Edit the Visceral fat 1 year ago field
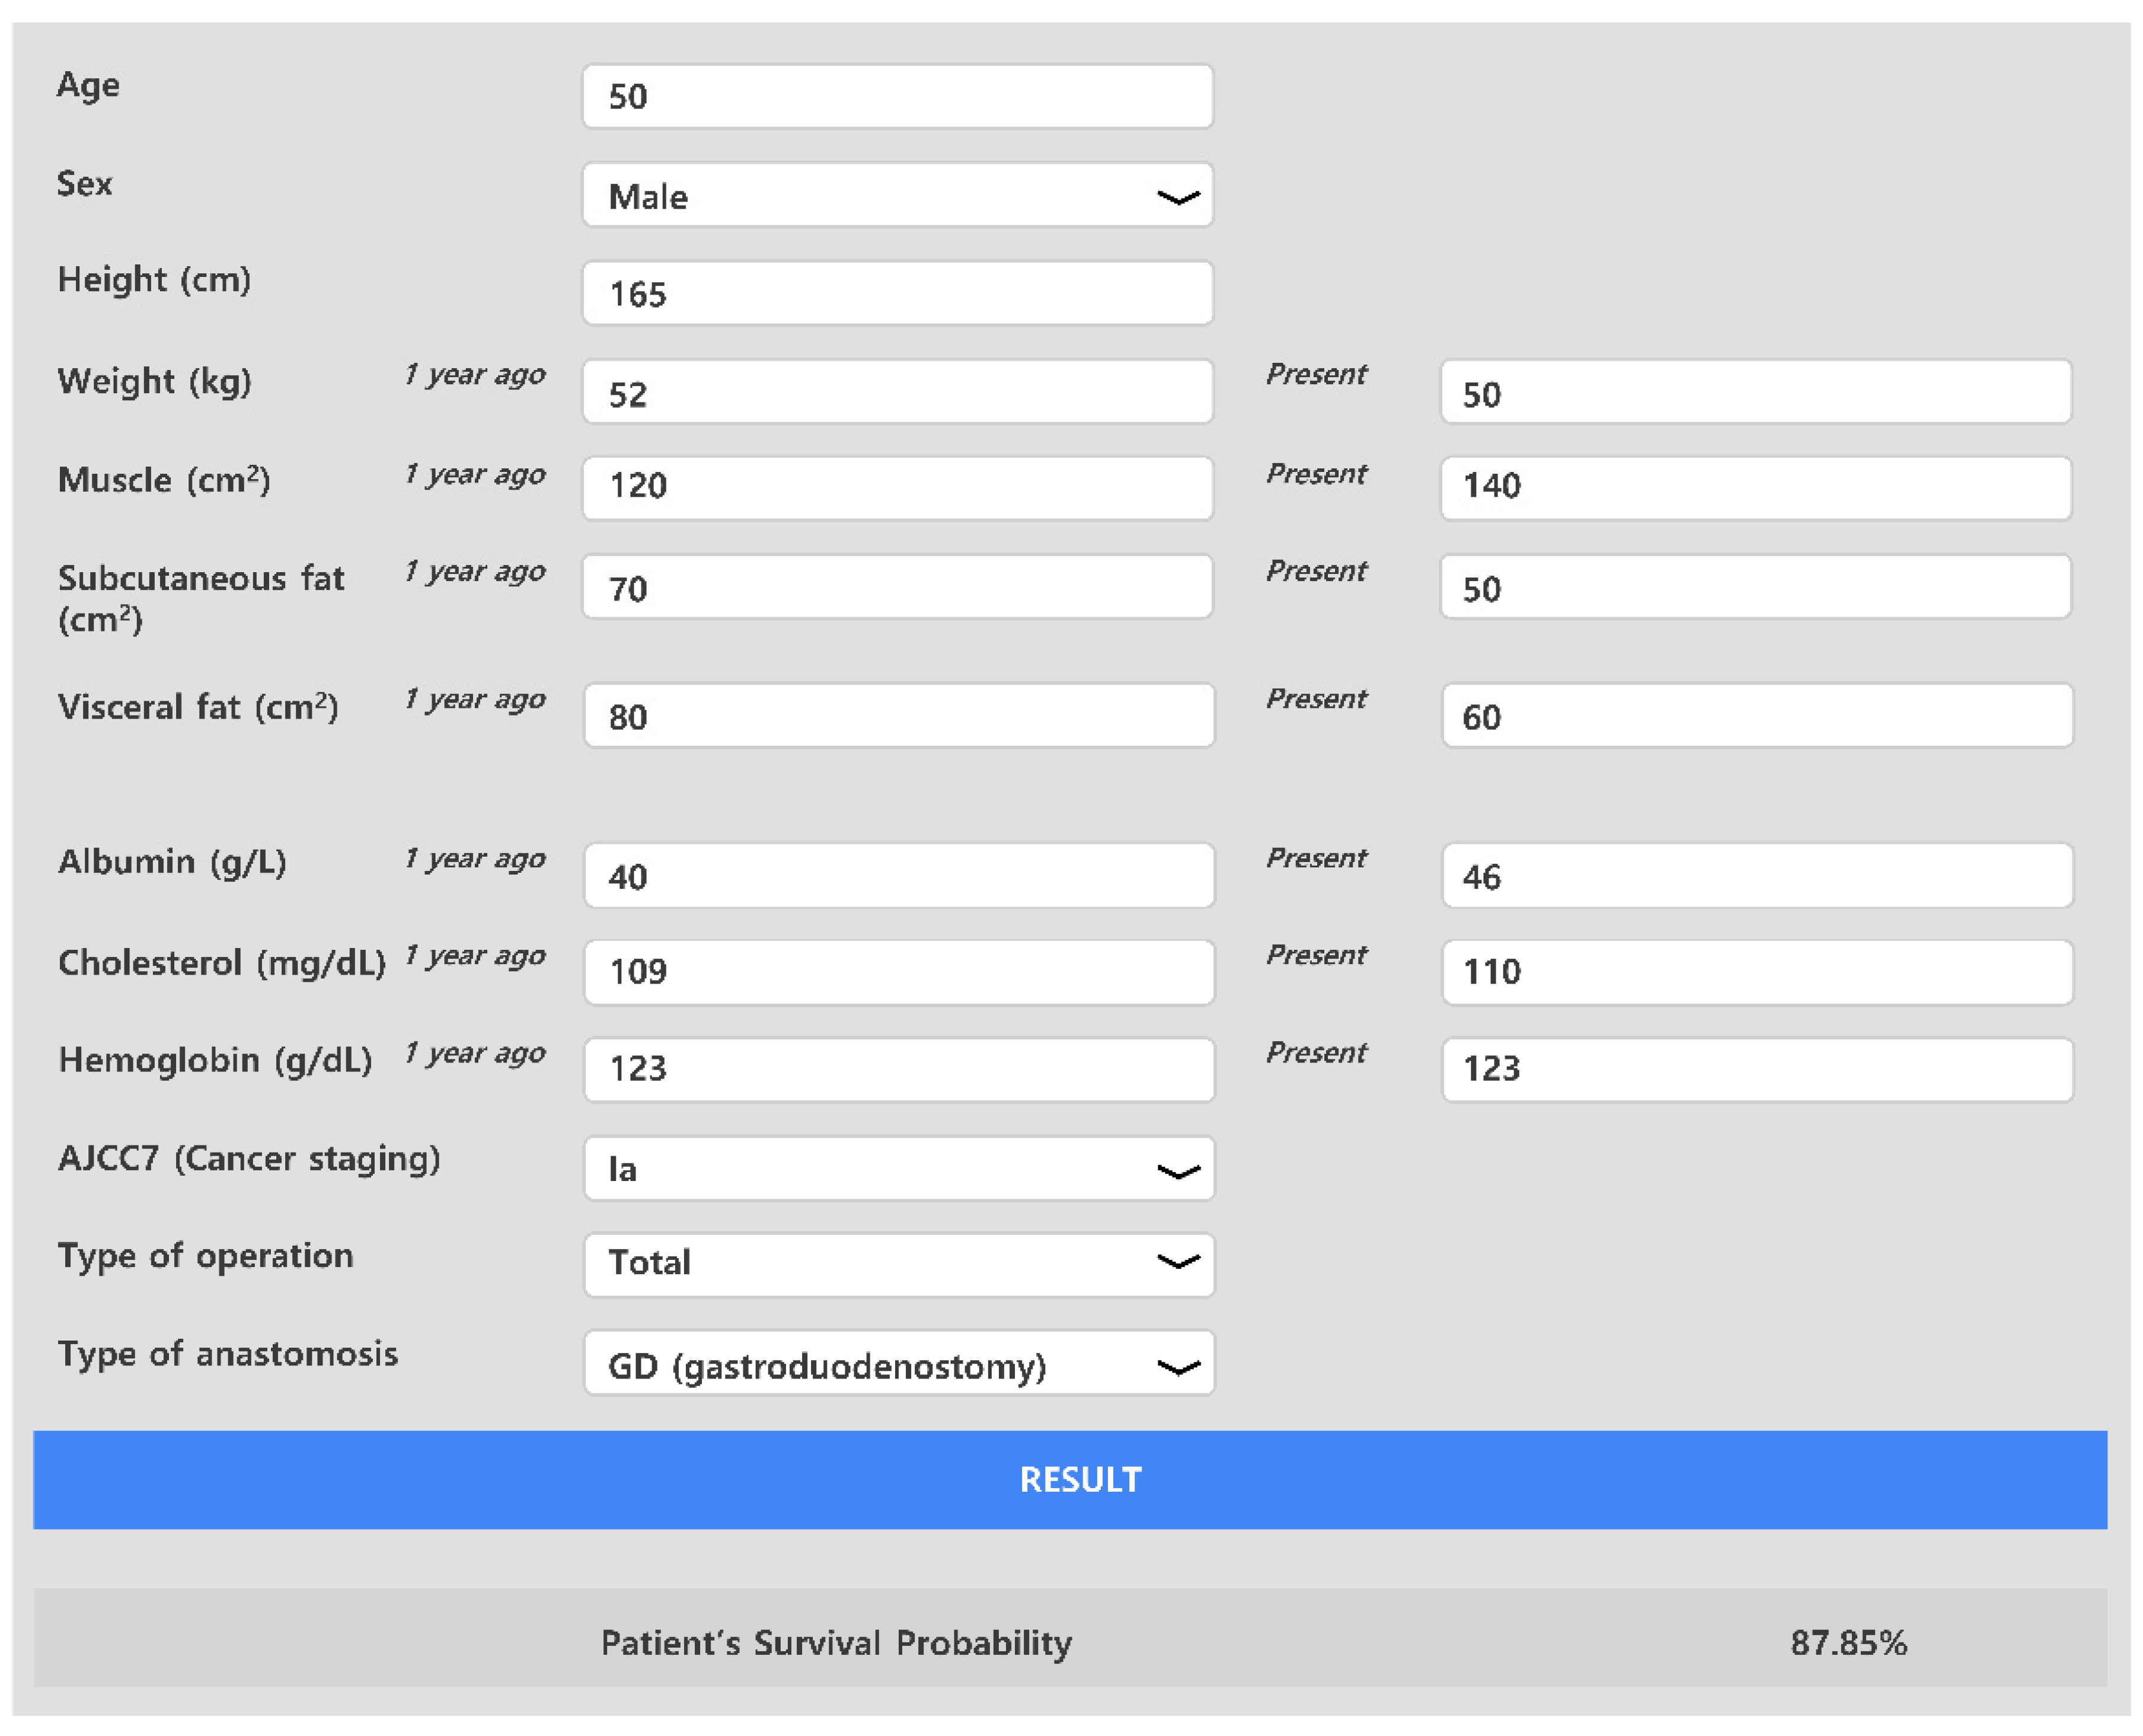The width and height of the screenshot is (2143, 1736). [x=898, y=716]
